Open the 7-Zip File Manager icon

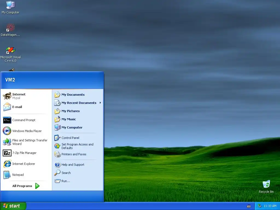pos(7,153)
